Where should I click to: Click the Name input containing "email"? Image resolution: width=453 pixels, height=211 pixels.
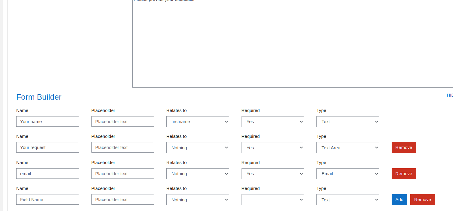tap(48, 173)
